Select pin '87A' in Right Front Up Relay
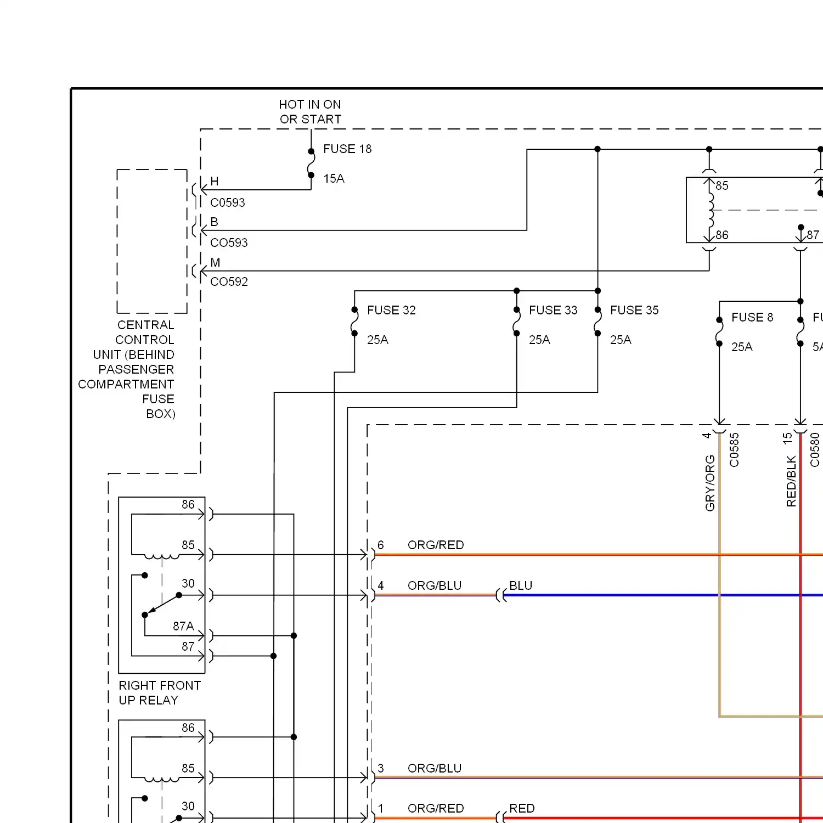Viewport: 823px width, 823px height. point(183,627)
